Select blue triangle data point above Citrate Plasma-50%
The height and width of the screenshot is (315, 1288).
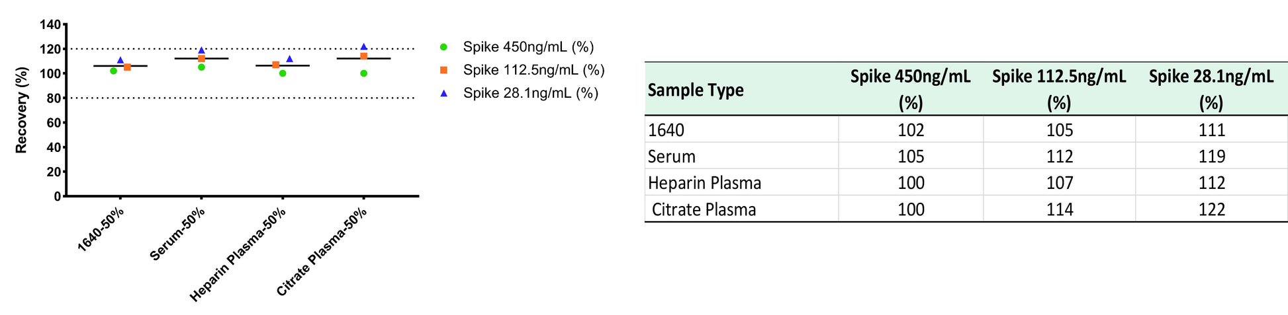coord(363,47)
